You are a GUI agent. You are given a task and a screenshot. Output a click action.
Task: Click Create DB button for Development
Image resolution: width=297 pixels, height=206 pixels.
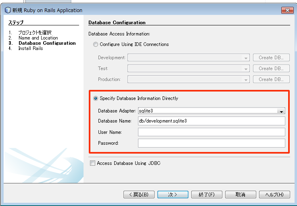tap(271, 58)
